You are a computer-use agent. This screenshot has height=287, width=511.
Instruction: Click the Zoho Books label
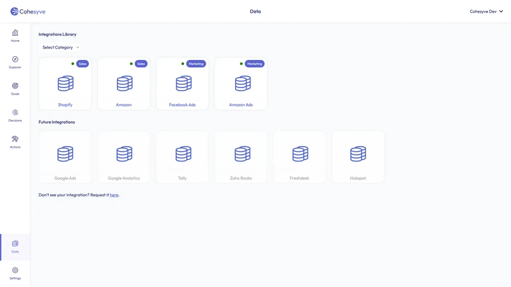pyautogui.click(x=241, y=179)
